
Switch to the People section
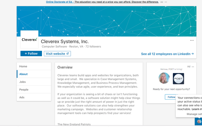tap(34, 89)
